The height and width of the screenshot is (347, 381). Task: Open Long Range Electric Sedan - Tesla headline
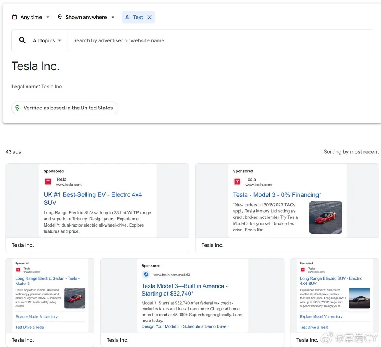(48, 281)
